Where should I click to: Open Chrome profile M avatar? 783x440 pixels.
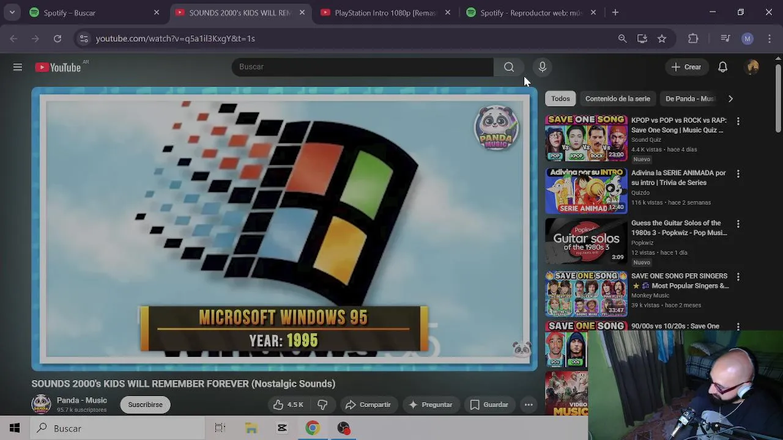coord(748,38)
